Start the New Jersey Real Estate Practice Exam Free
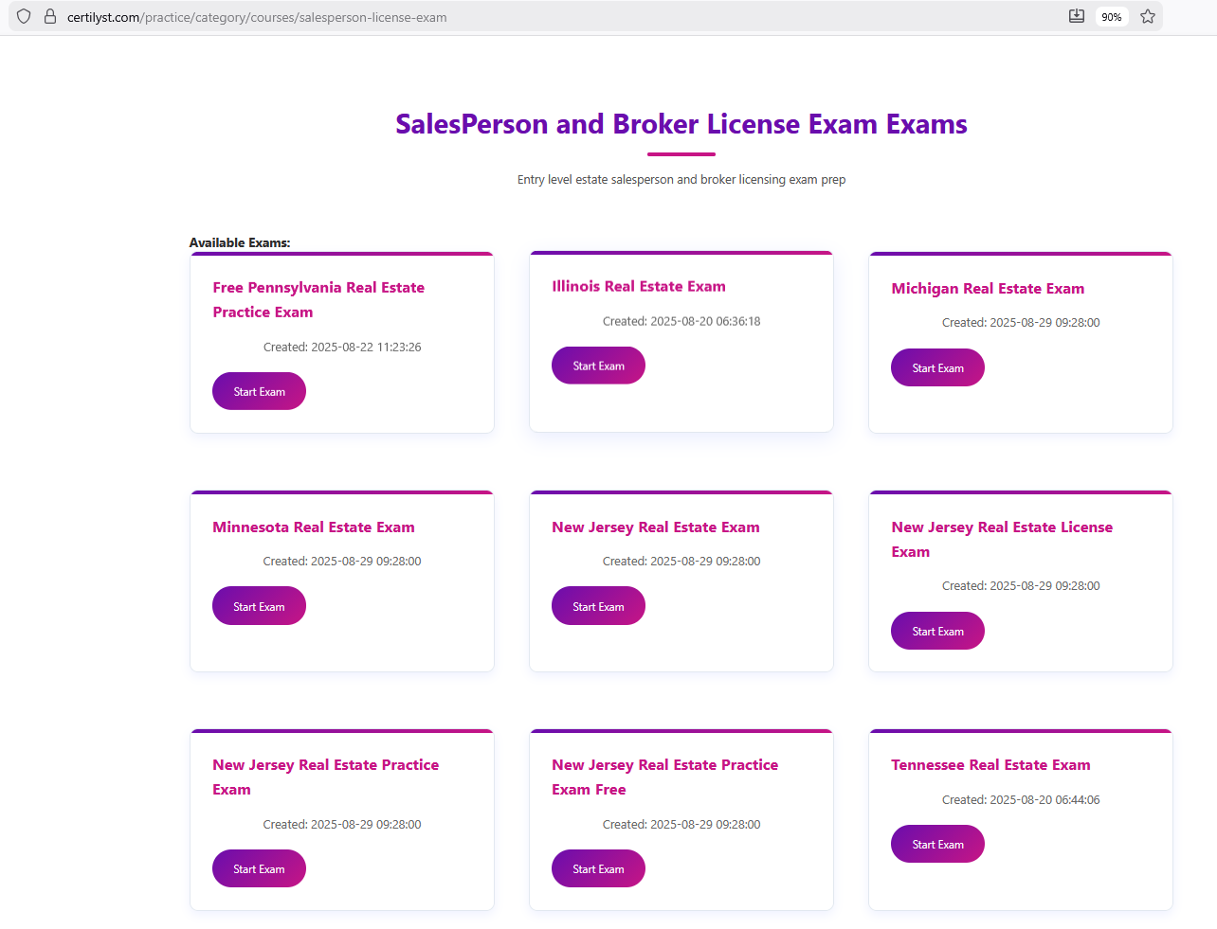Viewport: 1217px width, 929px height. 598,867
